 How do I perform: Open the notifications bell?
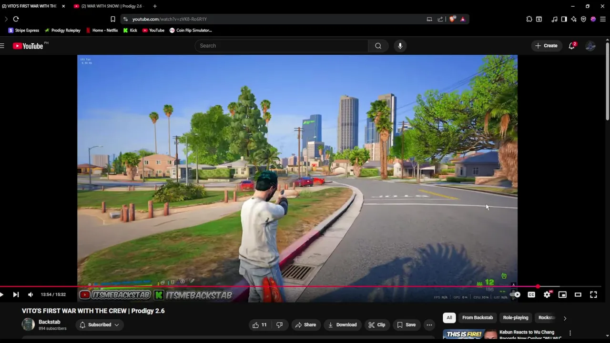click(x=572, y=46)
